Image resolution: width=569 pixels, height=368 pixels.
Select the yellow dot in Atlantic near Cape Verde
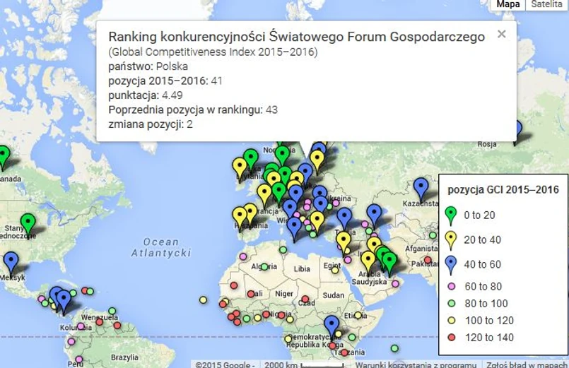click(204, 299)
